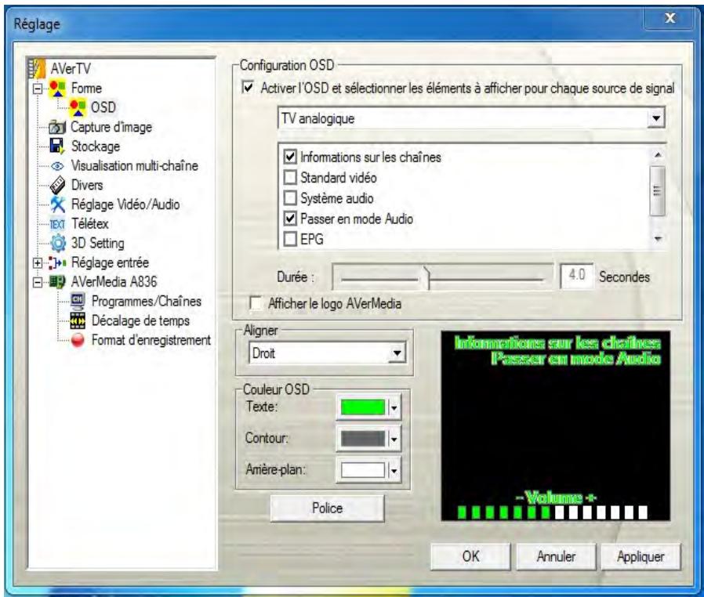Screen dimensions: 704x597
Task: Select Décalage de temps in tree
Action: [x=140, y=320]
